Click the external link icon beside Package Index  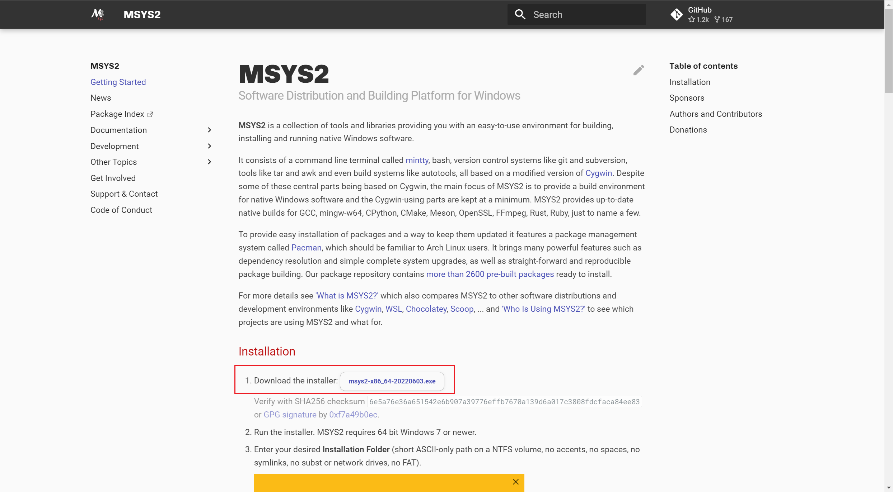pyautogui.click(x=150, y=114)
